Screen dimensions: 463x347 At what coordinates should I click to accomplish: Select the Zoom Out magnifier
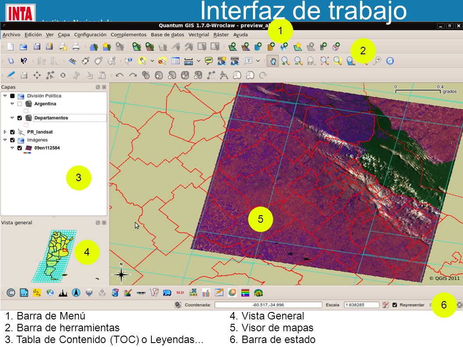click(298, 61)
